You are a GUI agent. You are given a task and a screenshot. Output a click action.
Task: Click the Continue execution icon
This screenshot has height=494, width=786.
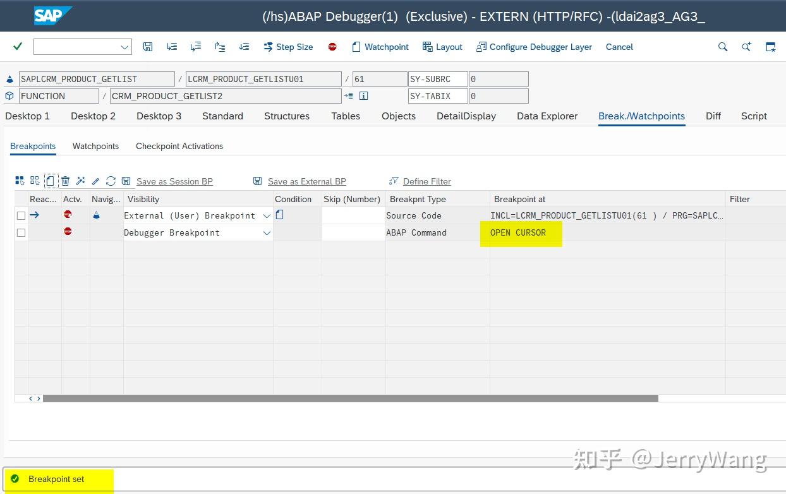click(244, 47)
